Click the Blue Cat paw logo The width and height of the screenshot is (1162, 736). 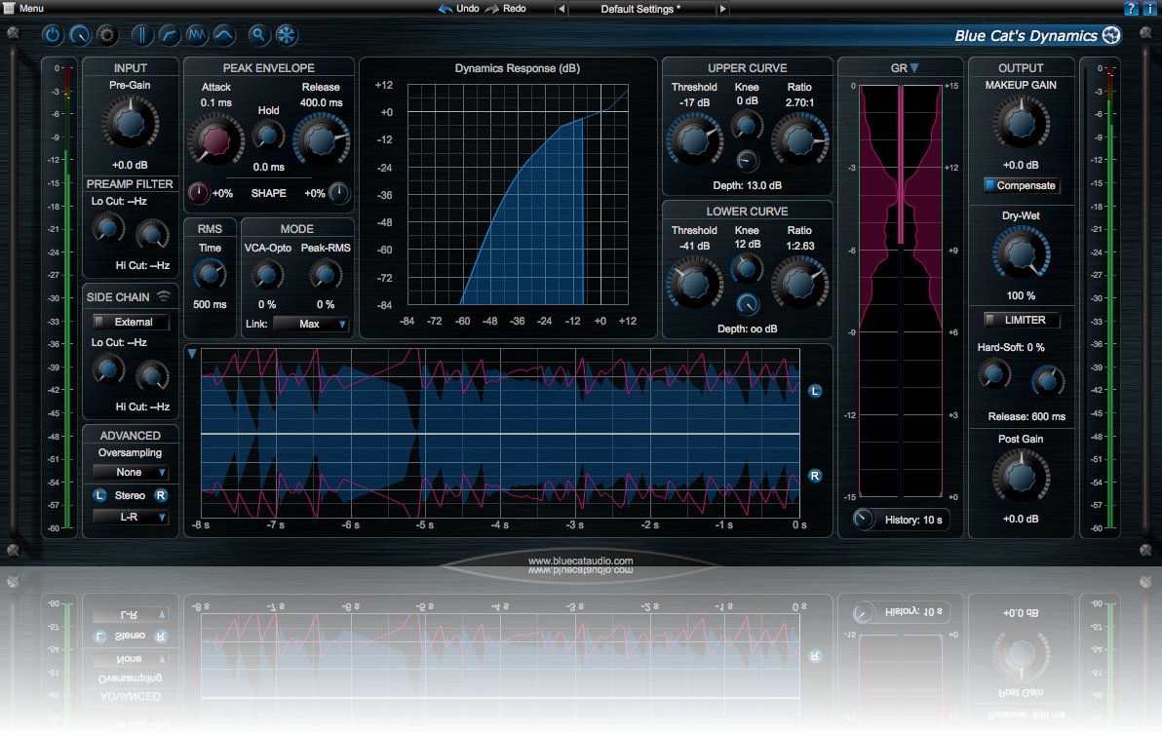click(1111, 35)
